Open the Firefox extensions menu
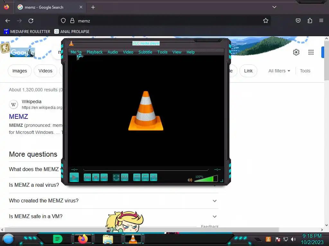The image size is (329, 246). coord(310,20)
